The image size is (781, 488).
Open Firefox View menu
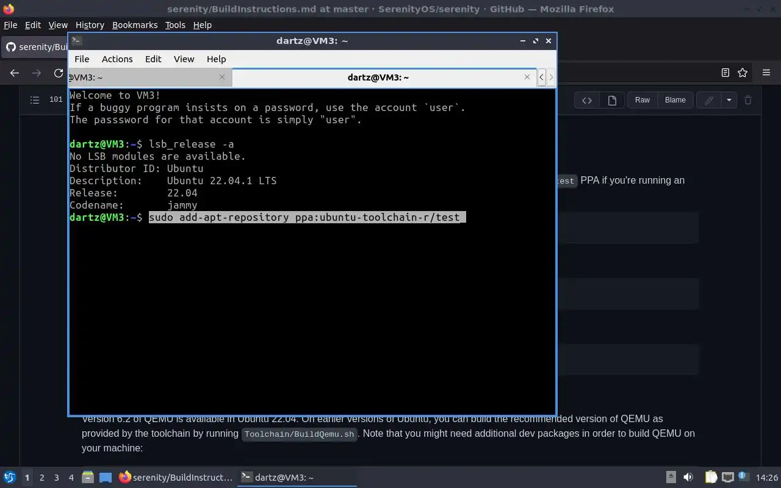click(x=58, y=25)
